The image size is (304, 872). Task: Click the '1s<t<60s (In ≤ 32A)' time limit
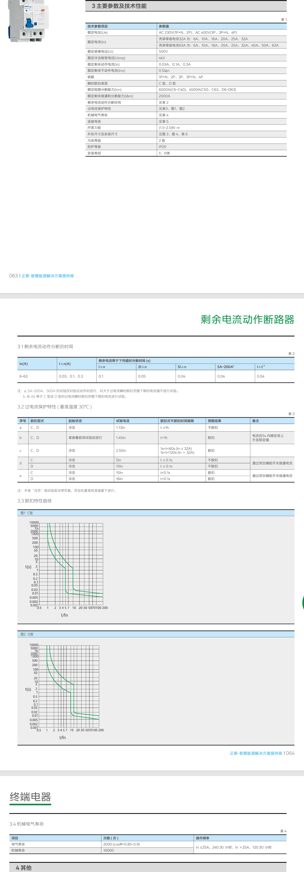(176, 449)
